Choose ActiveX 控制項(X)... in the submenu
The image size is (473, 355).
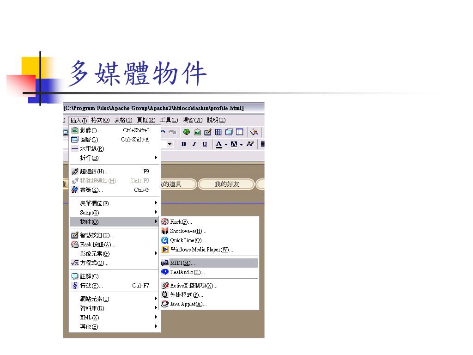[x=209, y=286]
